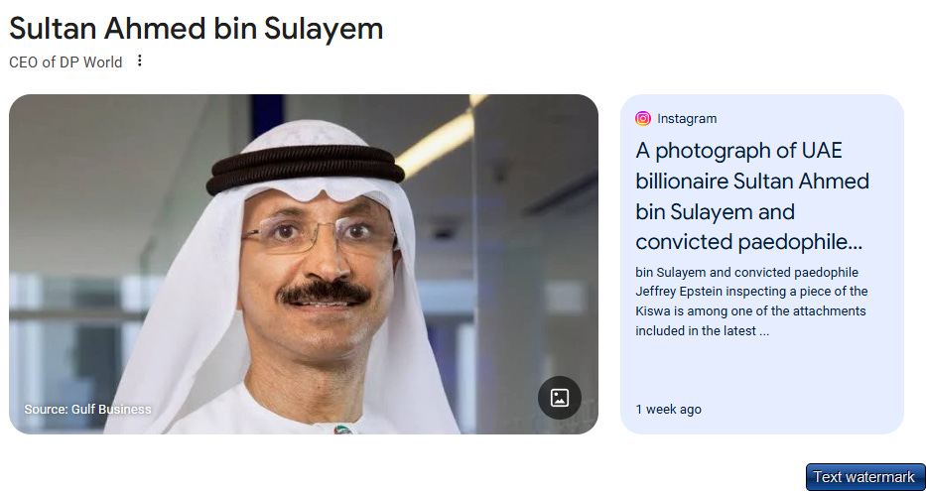Click the 'CEO of DP World' subtitle
Viewport: 926px width, 491px height.
66,61
